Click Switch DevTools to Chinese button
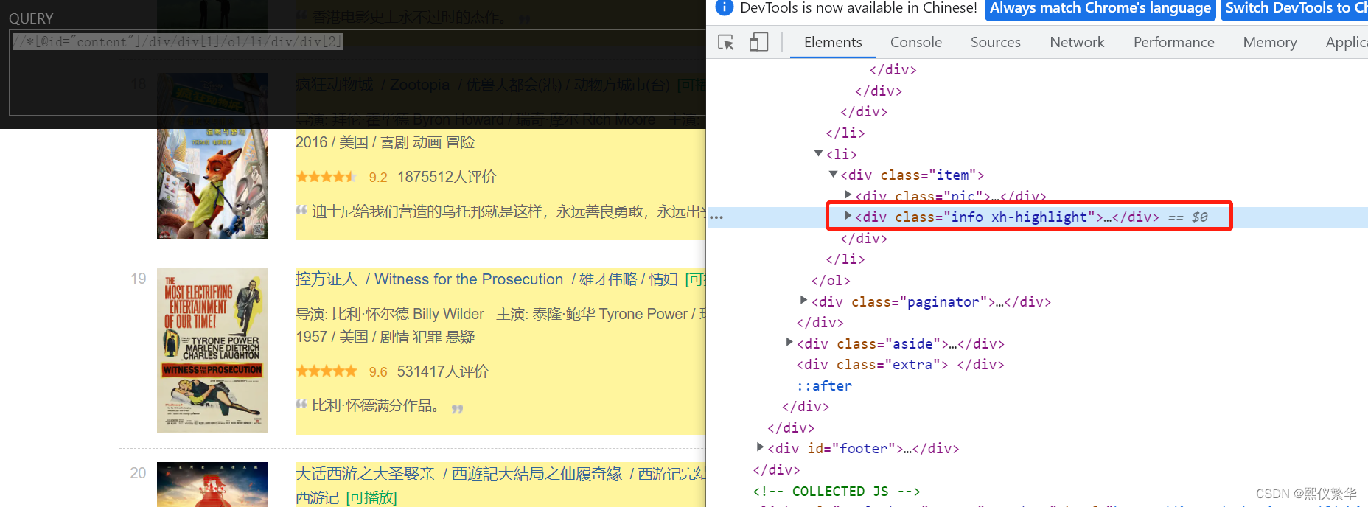 (x=1294, y=8)
